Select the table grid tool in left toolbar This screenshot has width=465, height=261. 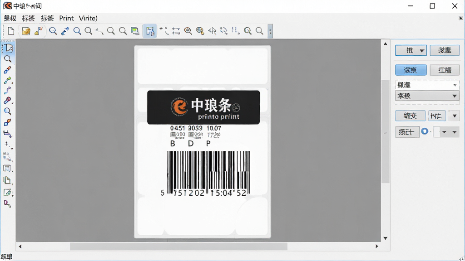pos(7,169)
